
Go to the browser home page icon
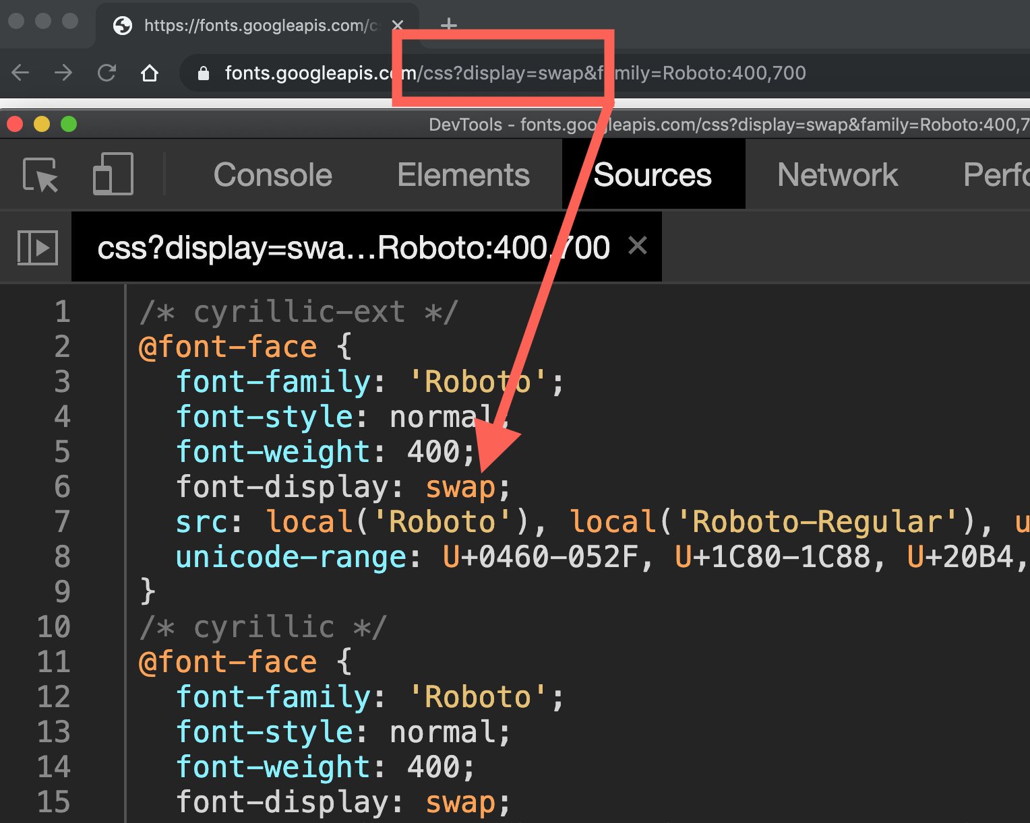(x=150, y=72)
